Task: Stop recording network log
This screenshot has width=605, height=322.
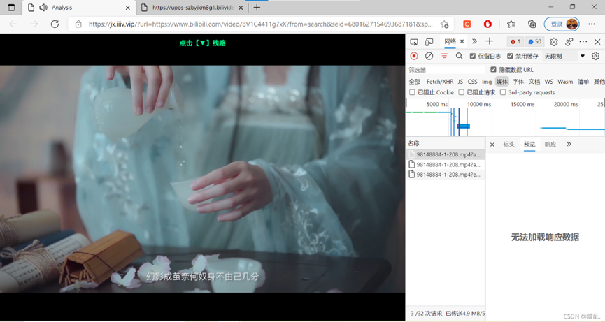Action: [414, 56]
